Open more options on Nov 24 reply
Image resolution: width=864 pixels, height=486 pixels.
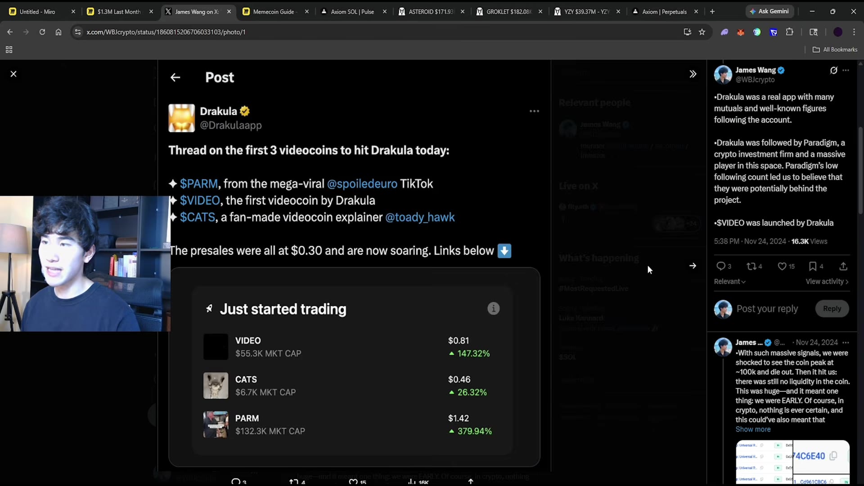coord(846,342)
